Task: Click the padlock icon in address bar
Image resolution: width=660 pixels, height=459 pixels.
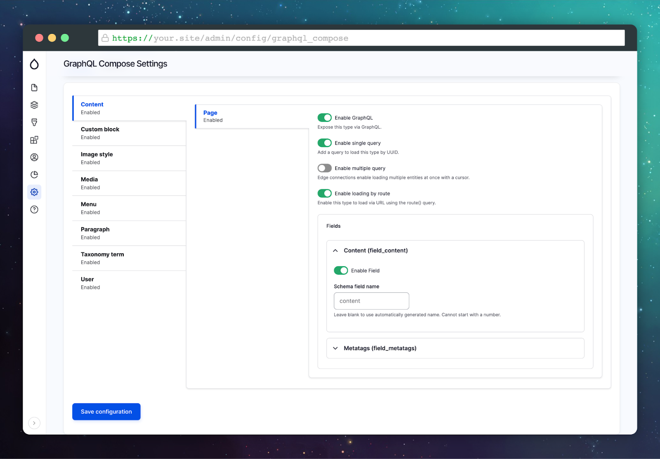Action: tap(105, 38)
